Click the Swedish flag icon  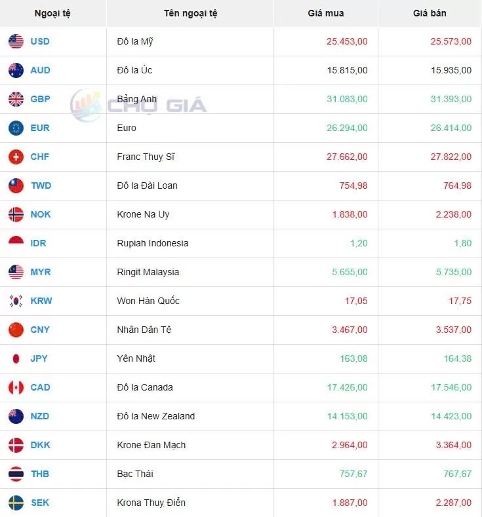pyautogui.click(x=16, y=503)
